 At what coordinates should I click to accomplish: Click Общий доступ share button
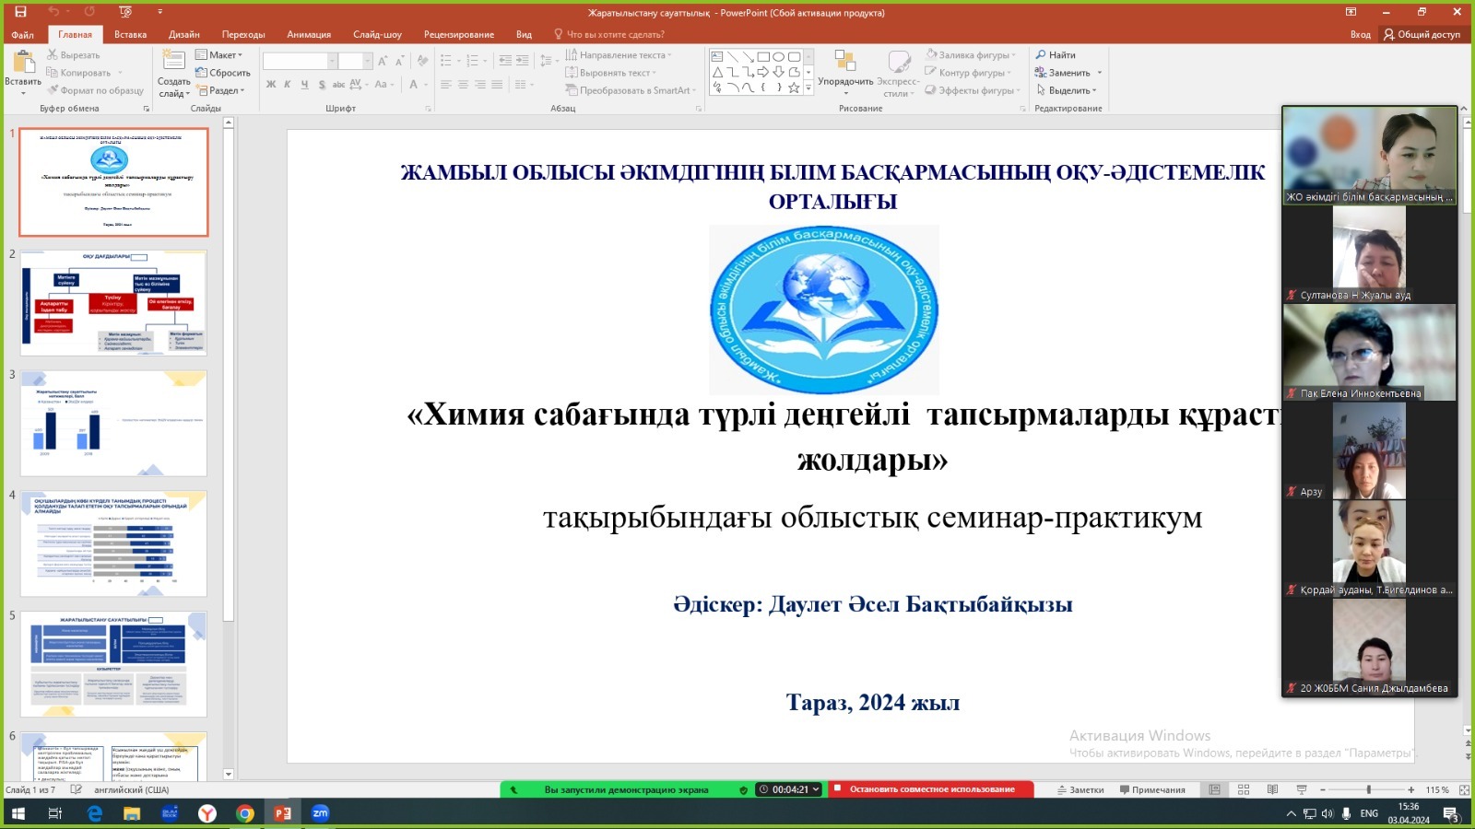click(x=1422, y=34)
